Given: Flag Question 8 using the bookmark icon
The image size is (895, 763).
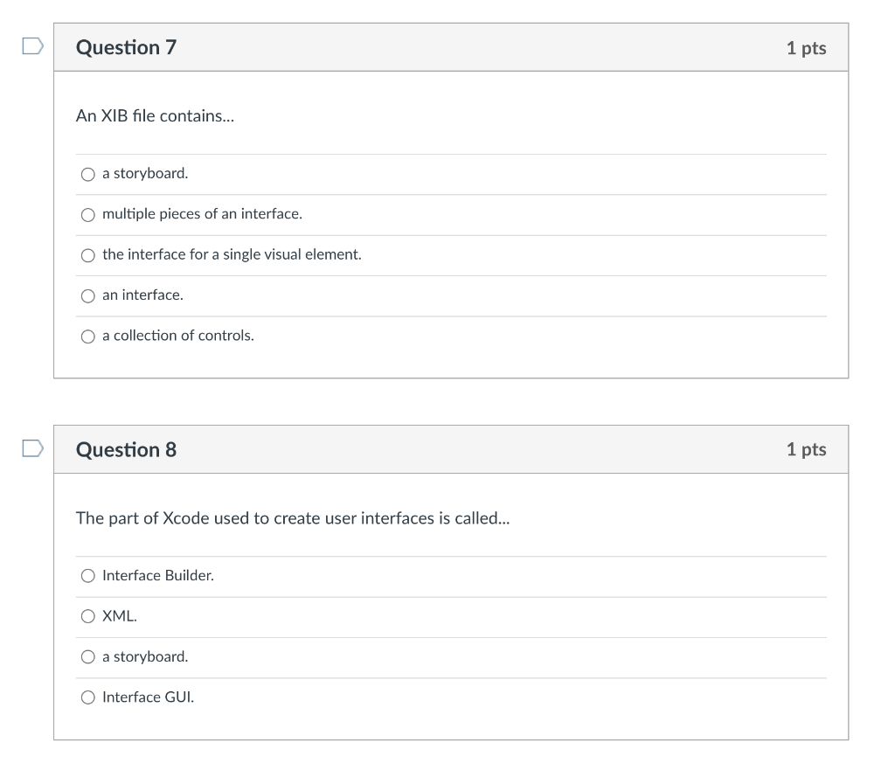Looking at the screenshot, I should tap(31, 449).
